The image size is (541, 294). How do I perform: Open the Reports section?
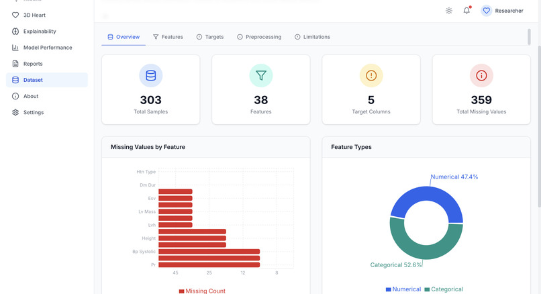47,64
